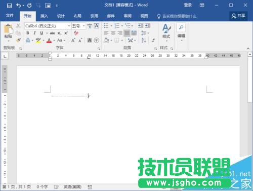The image size is (253, 191).
Task: Open the Paragraph dialog launcher
Action: 155,49
